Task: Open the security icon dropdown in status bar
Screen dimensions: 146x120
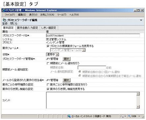Action: click(125, 116)
